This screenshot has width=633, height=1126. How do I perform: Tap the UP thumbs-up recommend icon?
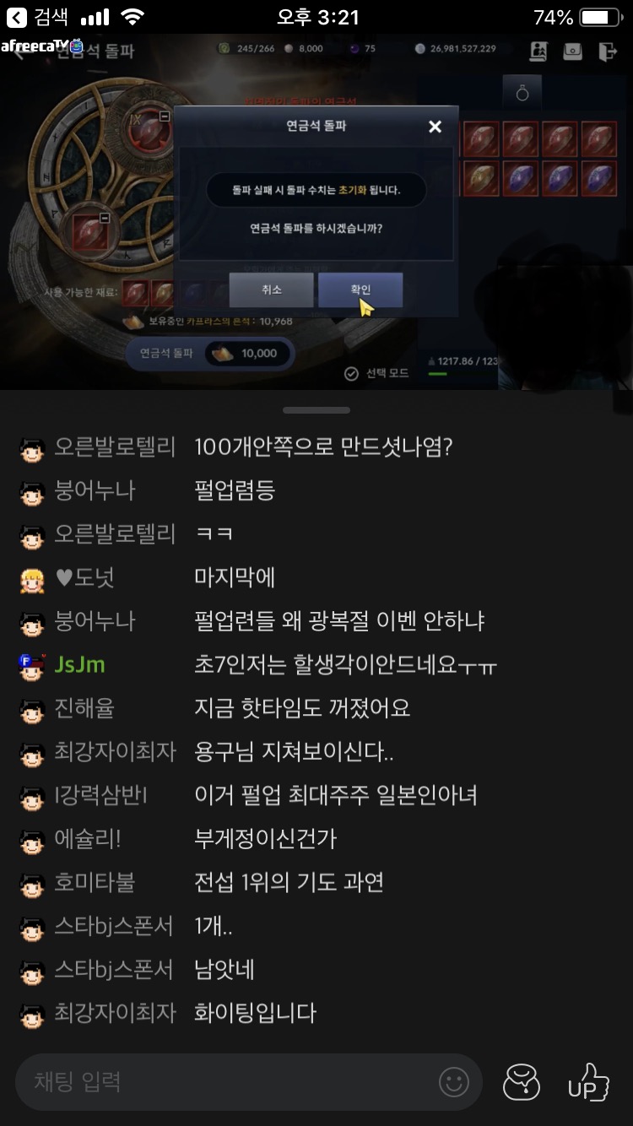(588, 1081)
